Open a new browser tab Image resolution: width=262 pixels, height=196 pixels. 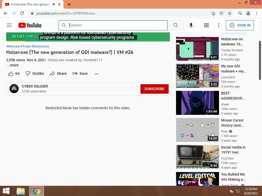[x=69, y=4]
